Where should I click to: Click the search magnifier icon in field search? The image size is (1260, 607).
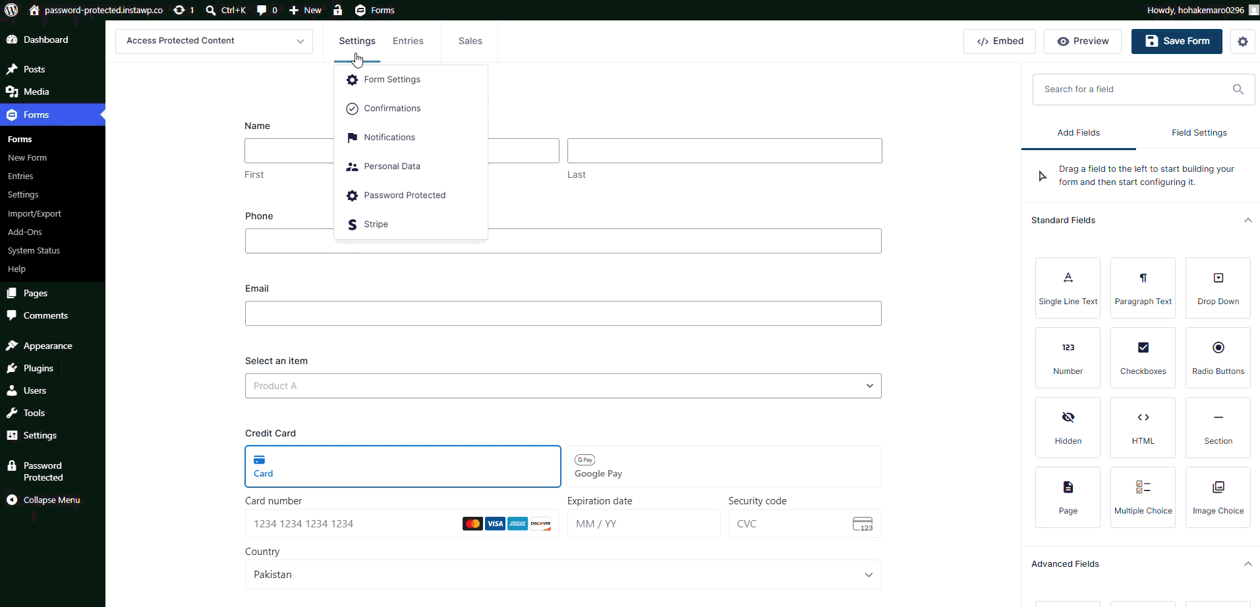[x=1238, y=90]
